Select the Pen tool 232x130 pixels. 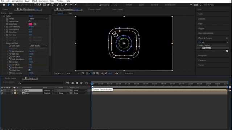pyautogui.click(x=49, y=5)
